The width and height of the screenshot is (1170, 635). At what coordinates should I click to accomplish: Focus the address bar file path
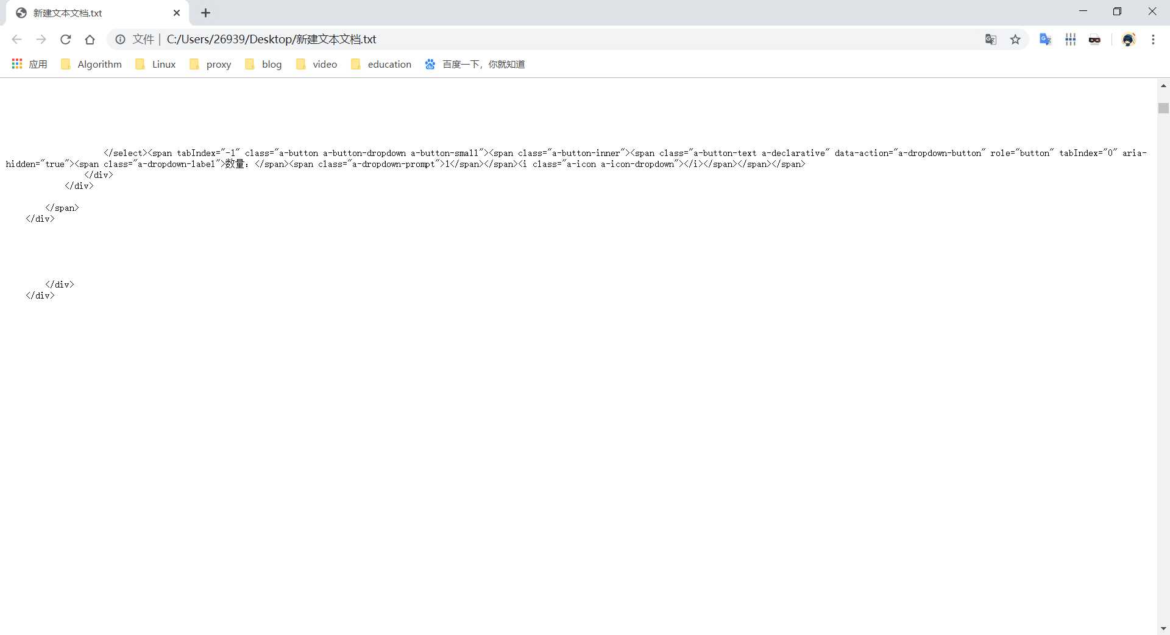pos(271,40)
